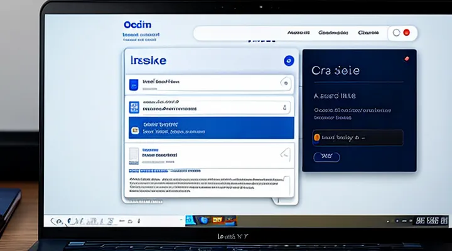Open the last top navigation menu item
Viewport: 452px width, 251px height.
tap(369, 33)
